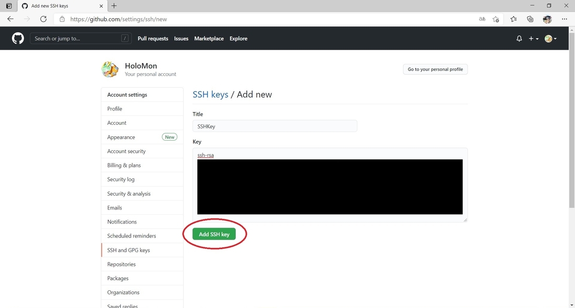Click the page vertical scrollbar
575x308 pixels.
pyautogui.click(x=571, y=120)
